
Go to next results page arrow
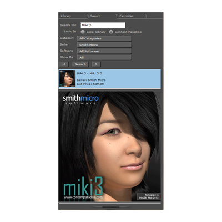pyautogui.click(x=96, y=64)
